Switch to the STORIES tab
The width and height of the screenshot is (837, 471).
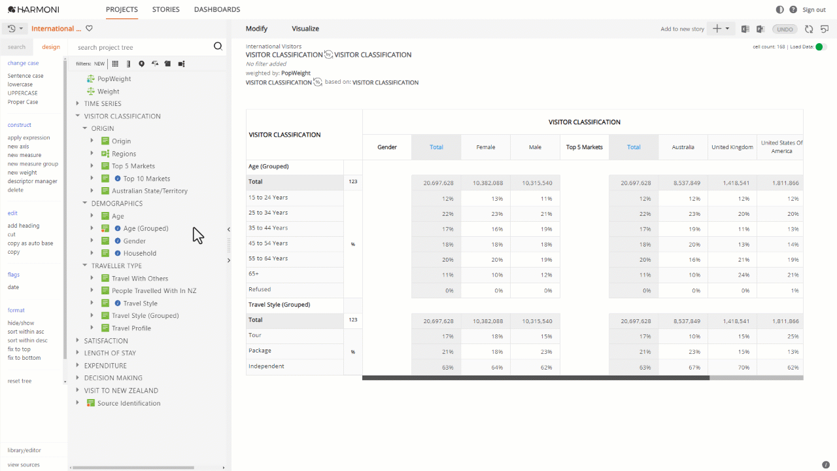tap(166, 10)
